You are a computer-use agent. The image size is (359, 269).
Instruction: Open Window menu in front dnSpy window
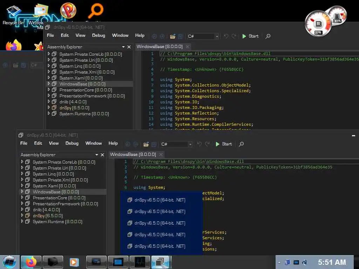pyautogui.click(x=94, y=143)
